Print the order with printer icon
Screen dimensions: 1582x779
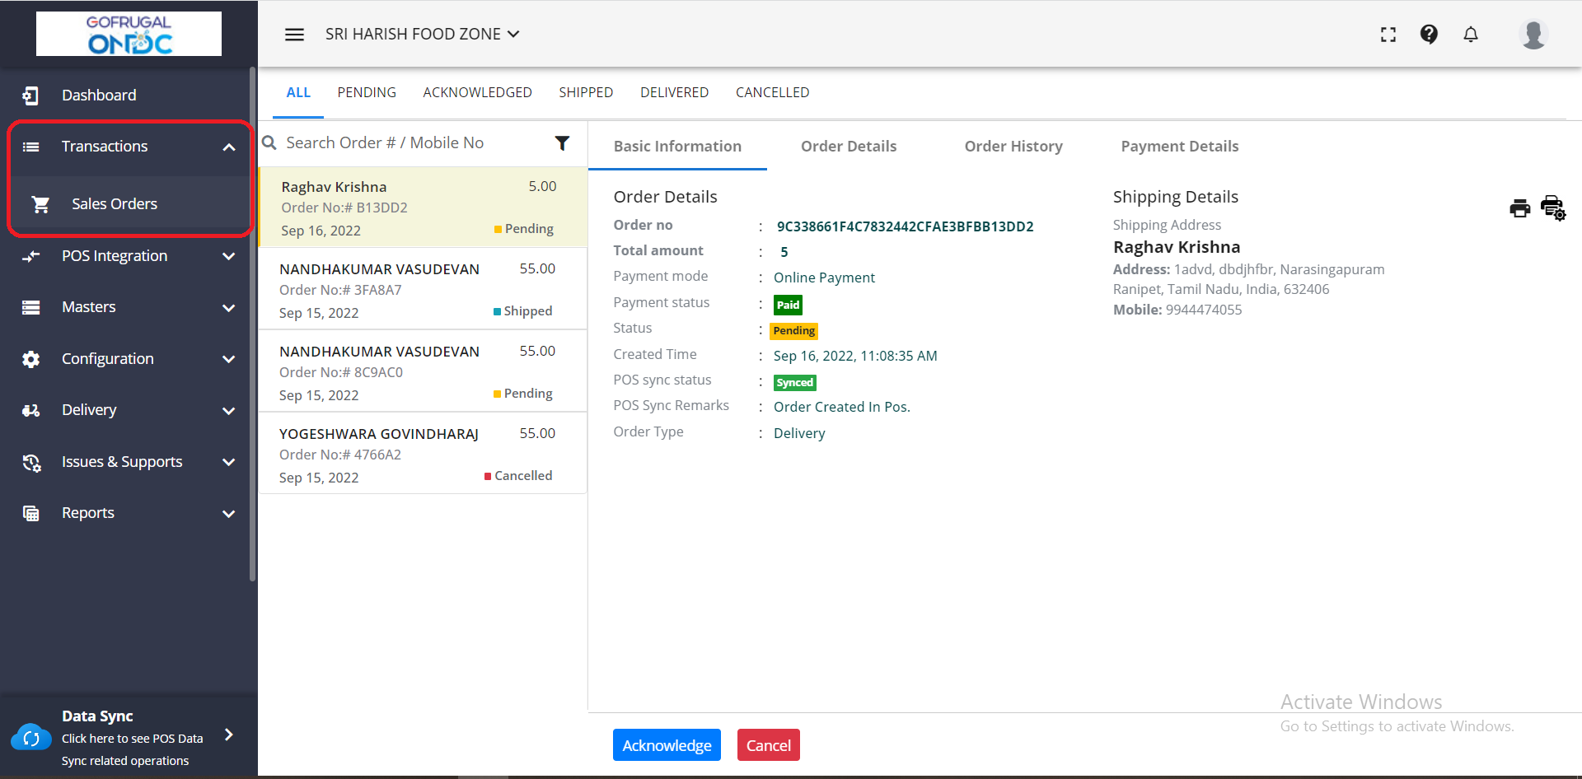pyautogui.click(x=1519, y=208)
